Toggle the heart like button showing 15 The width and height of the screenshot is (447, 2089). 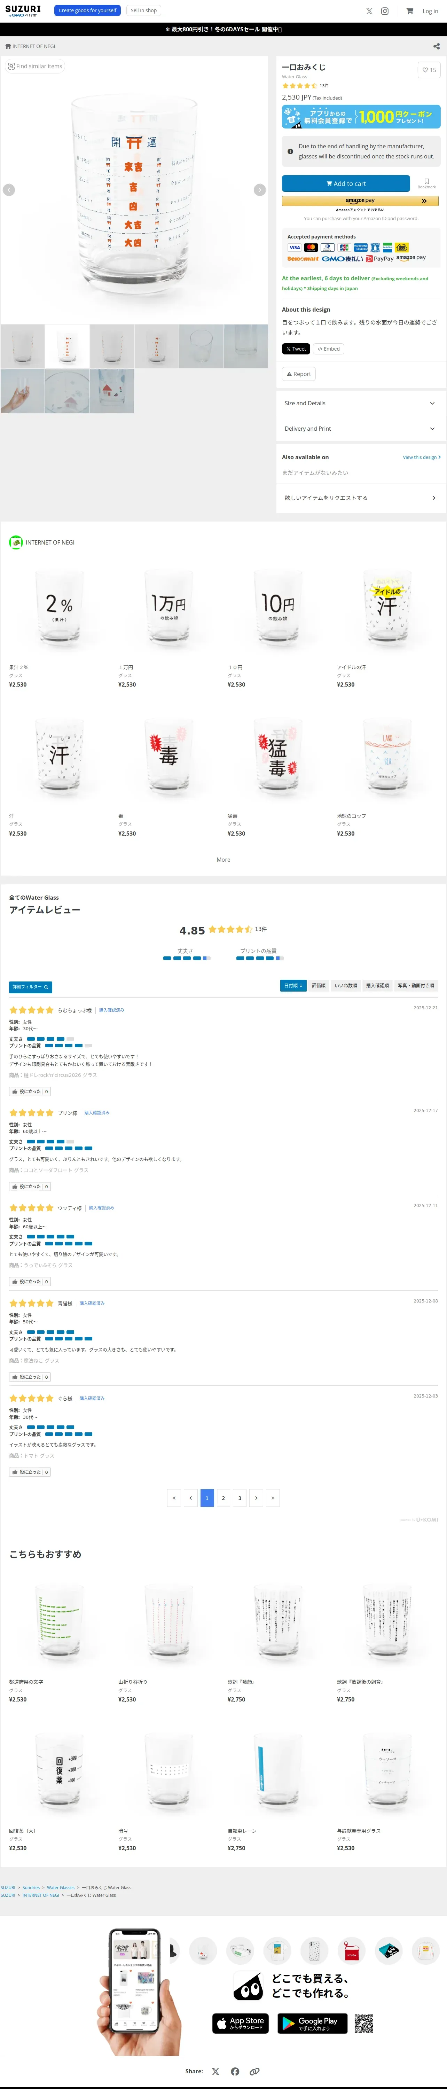pyautogui.click(x=428, y=70)
